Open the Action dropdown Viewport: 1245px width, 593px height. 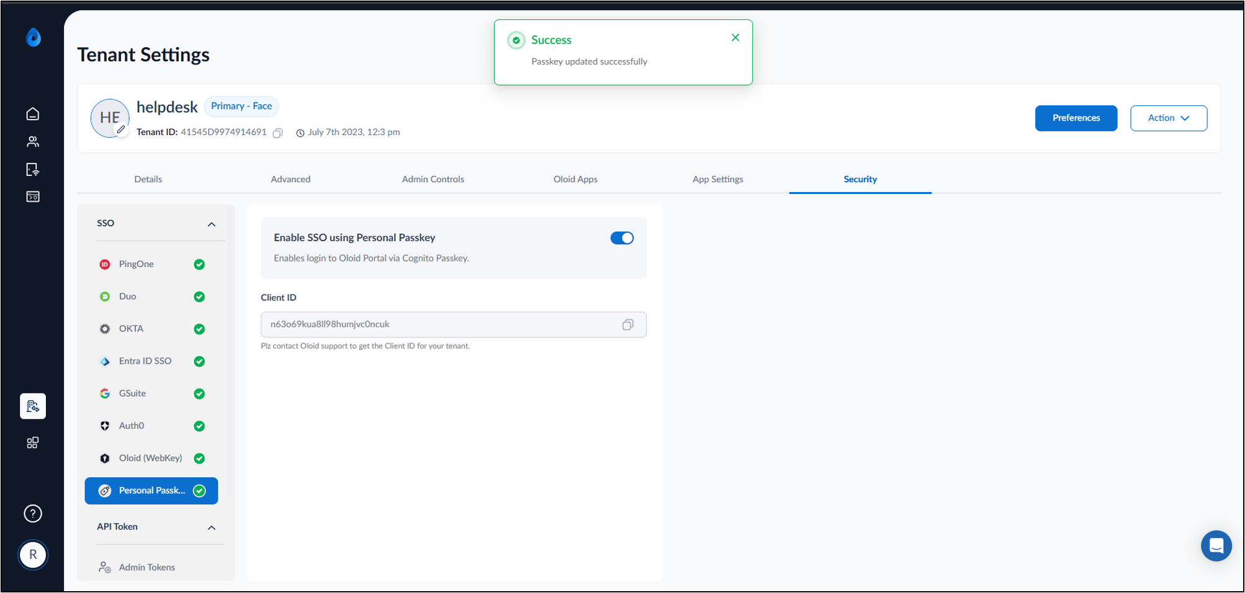[x=1169, y=118]
